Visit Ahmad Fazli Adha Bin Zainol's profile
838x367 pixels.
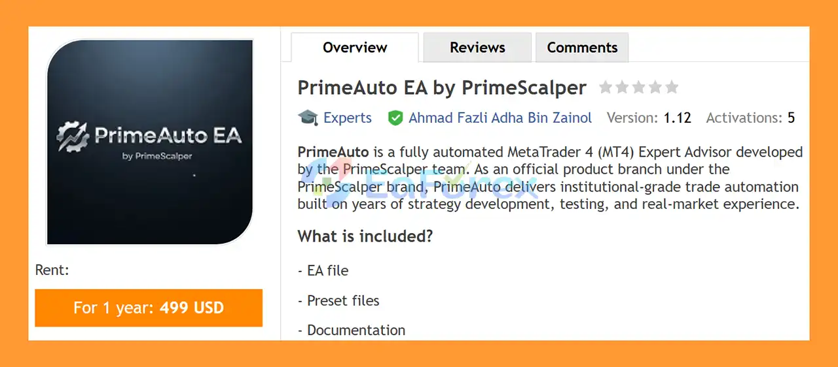pyautogui.click(x=500, y=118)
